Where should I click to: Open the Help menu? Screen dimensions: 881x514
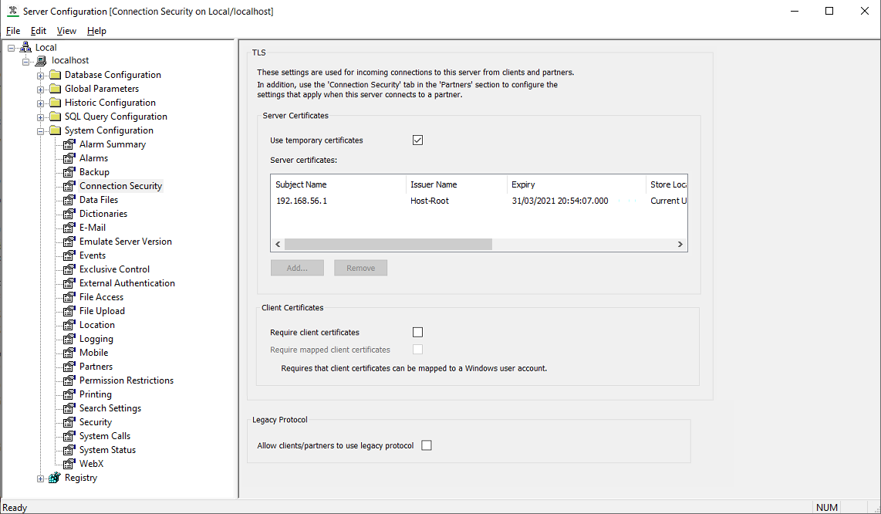point(96,31)
